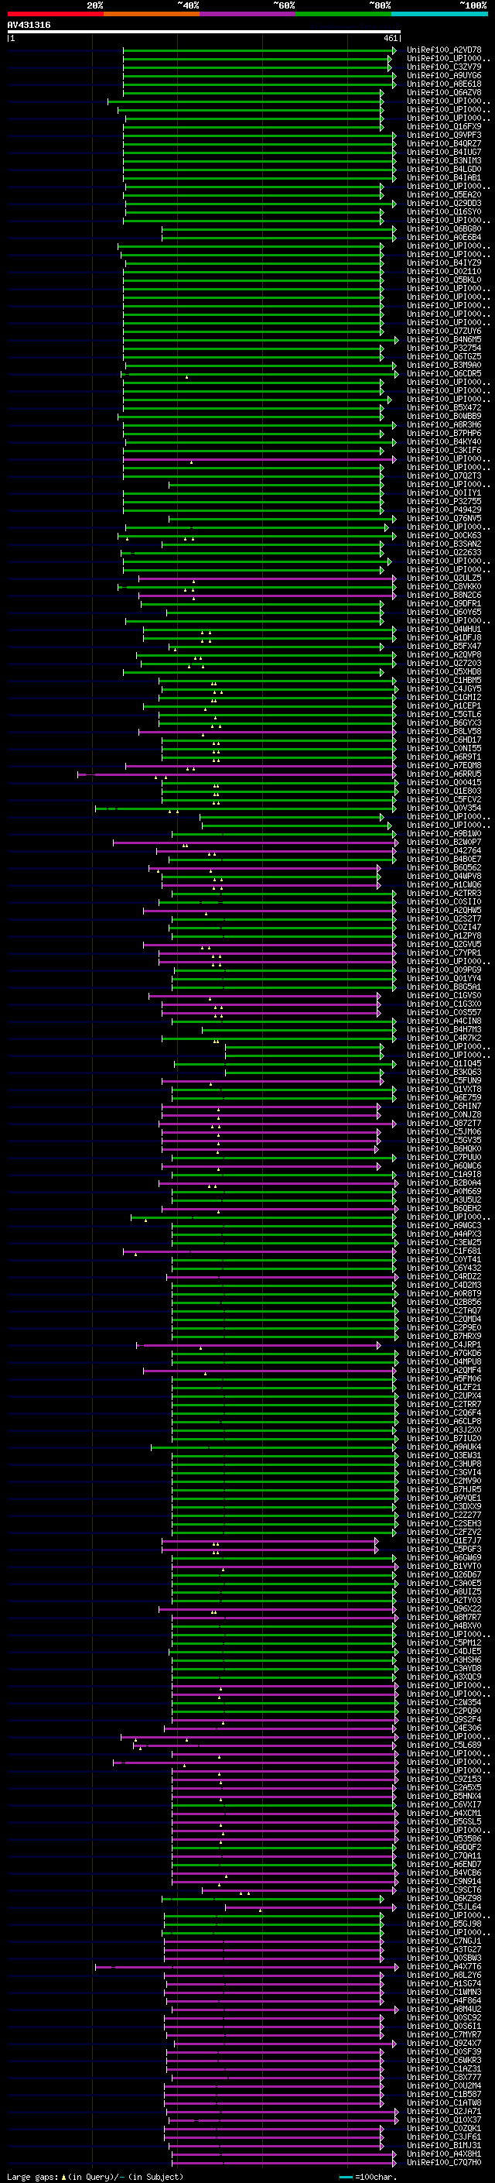Select hit label UniRef100_B4QRZ7

click(444, 143)
